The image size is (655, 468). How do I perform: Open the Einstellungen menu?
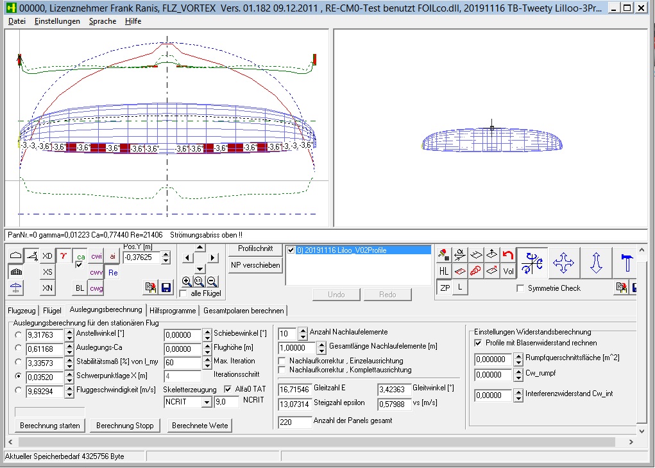click(x=57, y=21)
